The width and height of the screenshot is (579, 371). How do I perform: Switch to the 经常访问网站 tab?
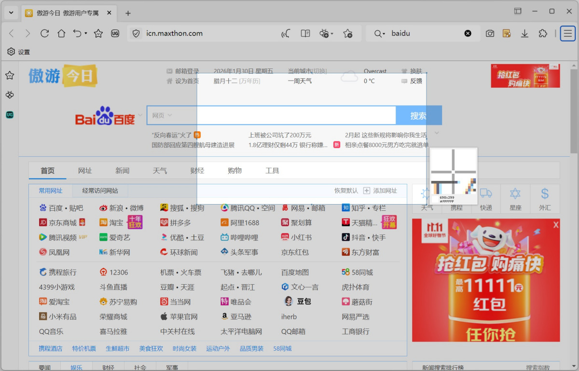tap(100, 191)
